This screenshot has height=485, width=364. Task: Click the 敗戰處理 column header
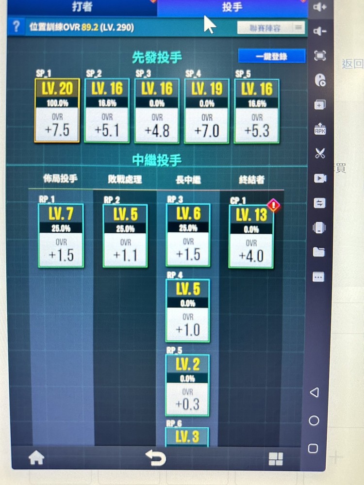[125, 179]
